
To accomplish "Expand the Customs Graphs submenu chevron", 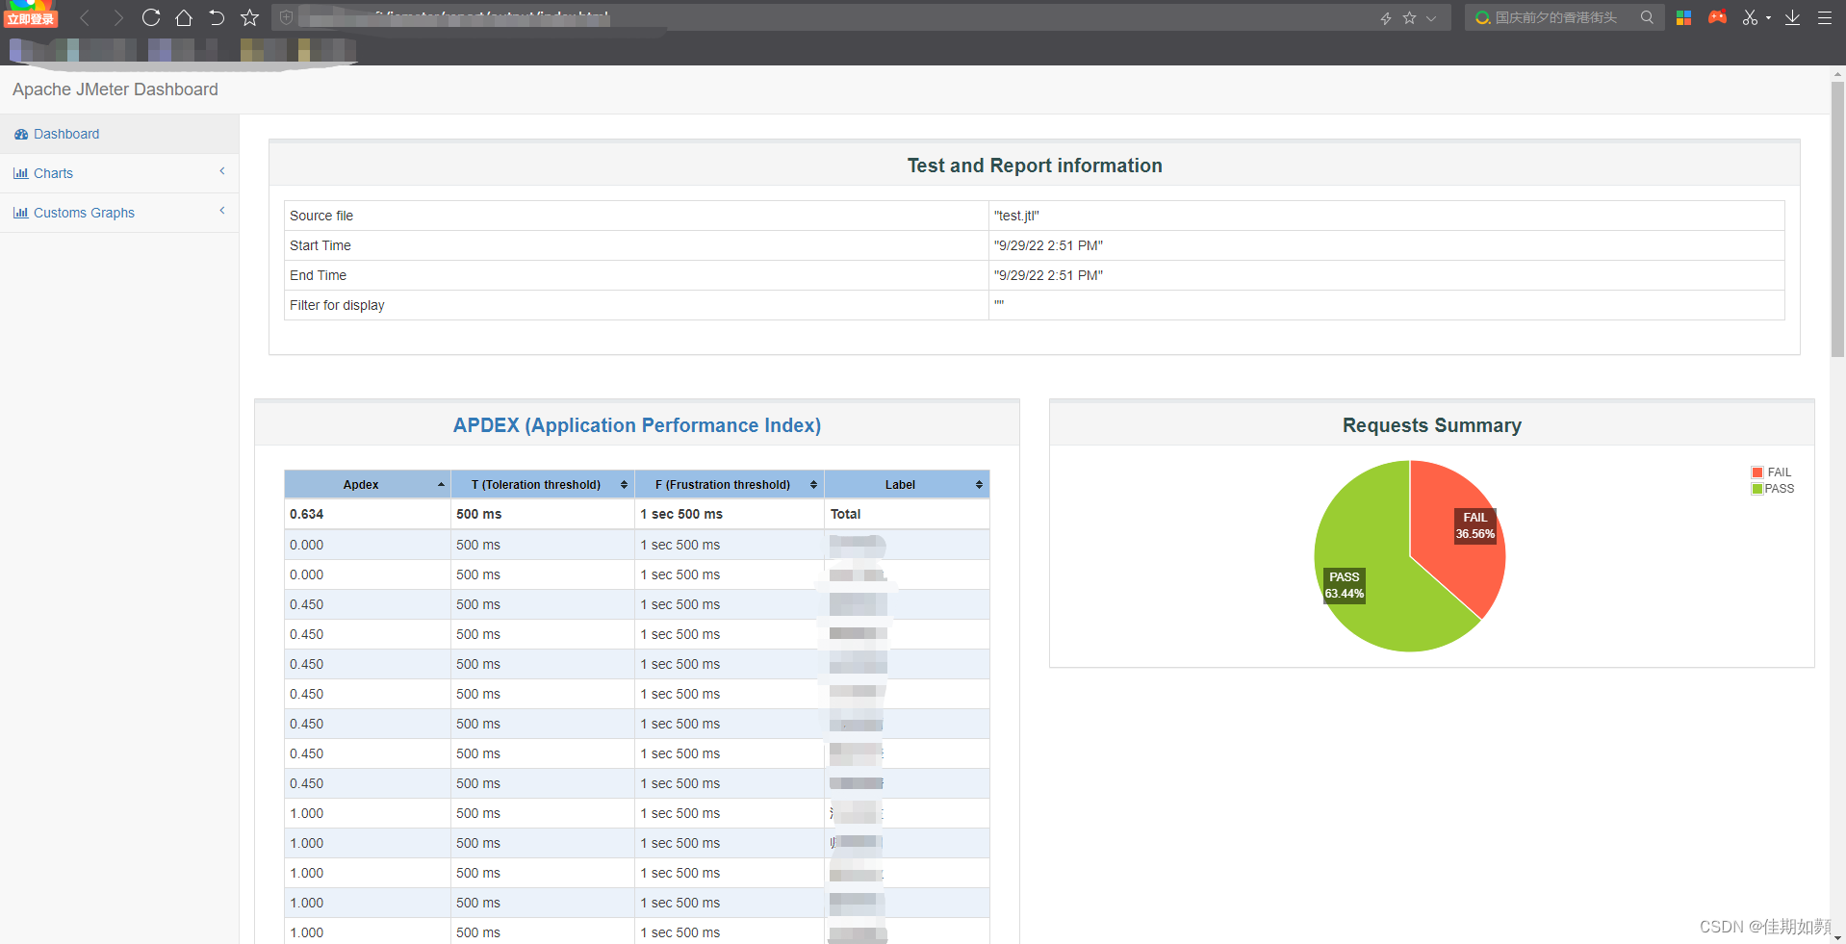I will coord(222,211).
